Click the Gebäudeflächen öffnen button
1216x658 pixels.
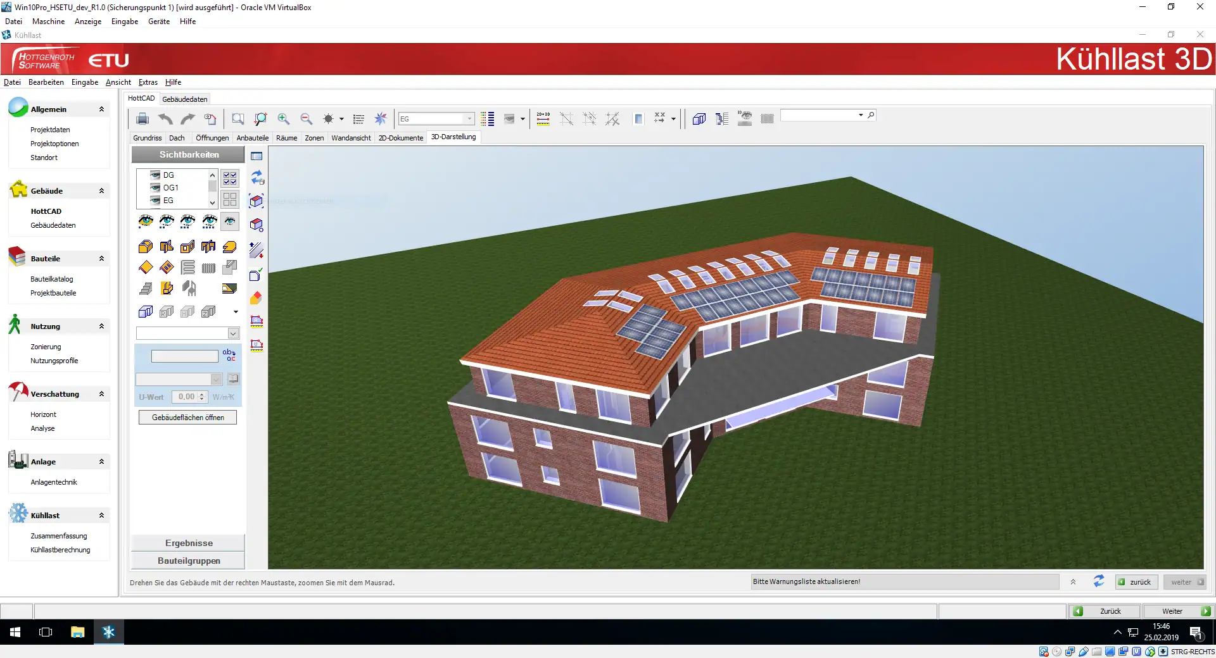(x=187, y=418)
